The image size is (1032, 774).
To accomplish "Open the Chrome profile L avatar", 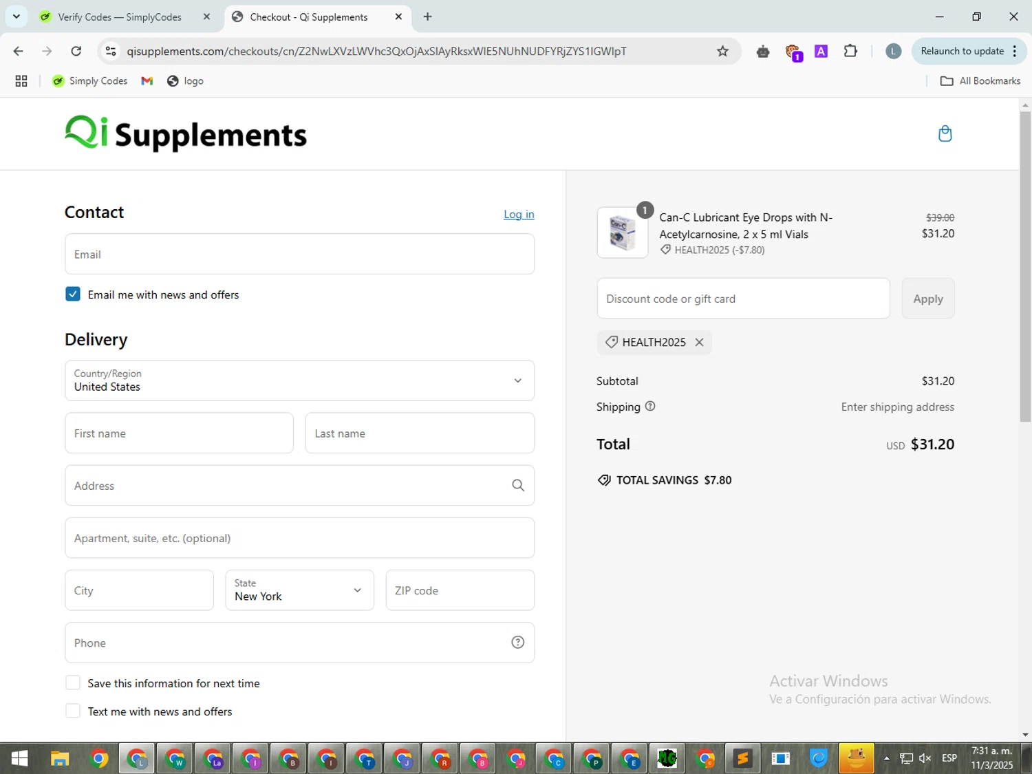I will tap(893, 51).
